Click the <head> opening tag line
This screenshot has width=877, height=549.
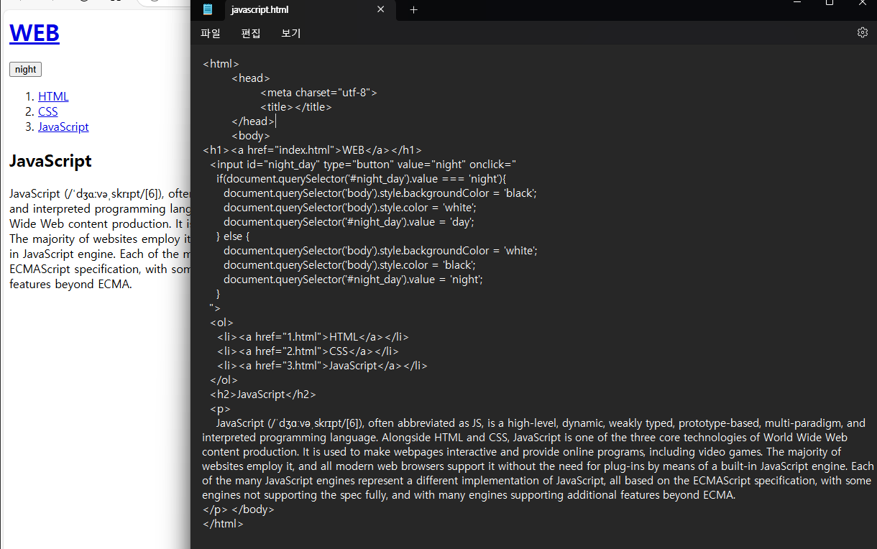251,78
